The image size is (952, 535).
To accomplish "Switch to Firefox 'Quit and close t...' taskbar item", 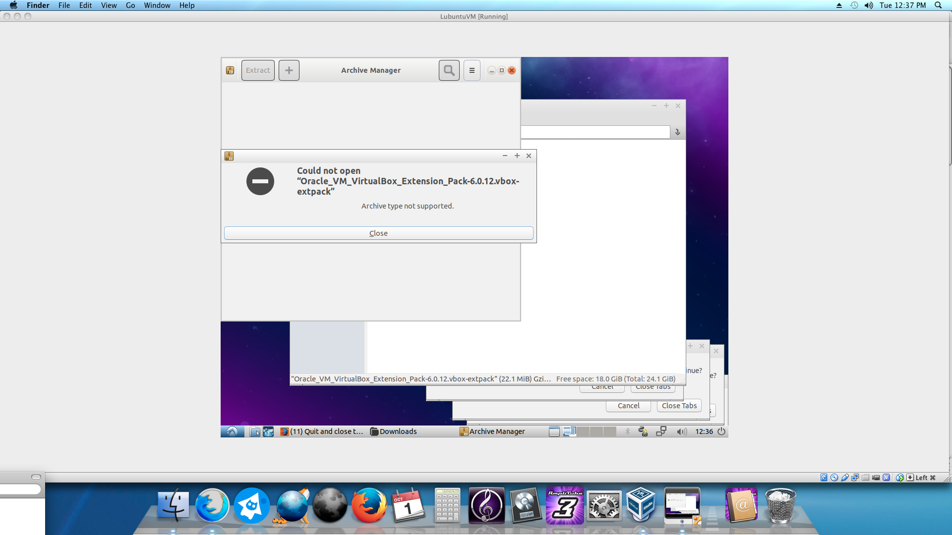I will point(322,431).
